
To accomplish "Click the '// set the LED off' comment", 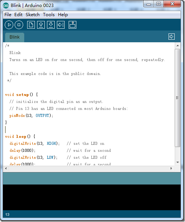I will tap(87, 157).
